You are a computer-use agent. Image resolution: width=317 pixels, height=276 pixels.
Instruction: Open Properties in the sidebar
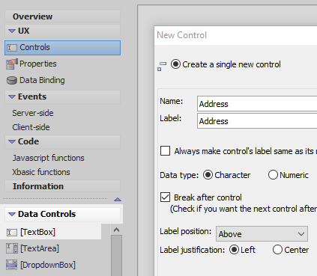click(x=38, y=64)
